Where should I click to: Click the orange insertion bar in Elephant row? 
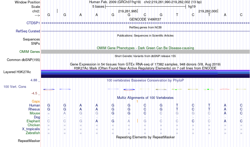[x=137, y=121]
